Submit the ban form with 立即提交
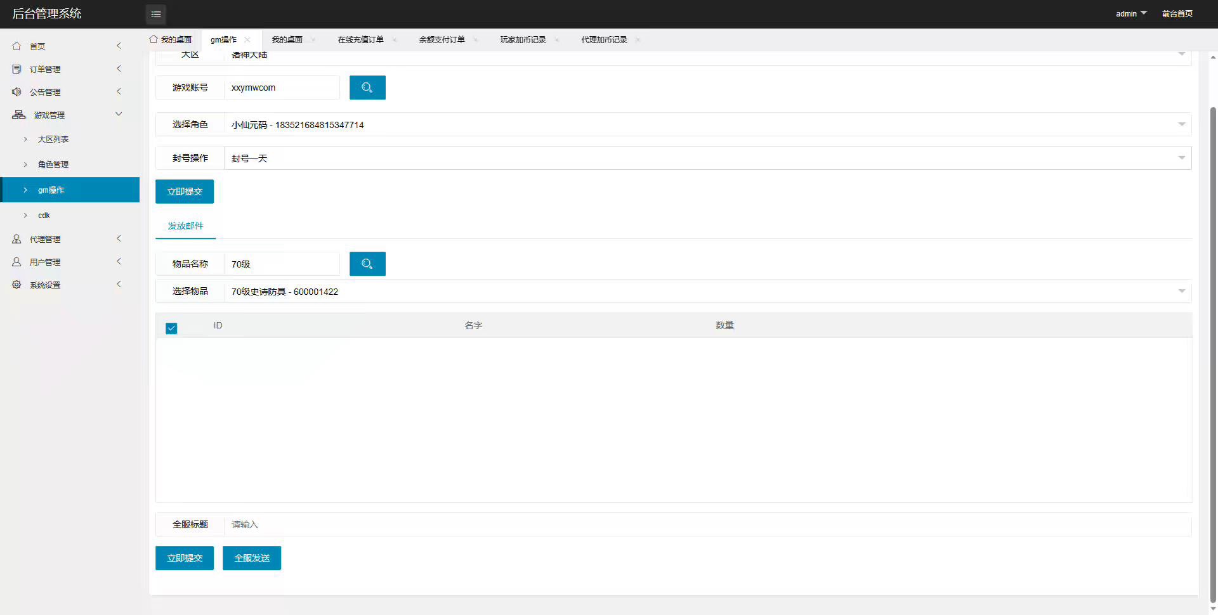Image resolution: width=1218 pixels, height=615 pixels. click(185, 191)
